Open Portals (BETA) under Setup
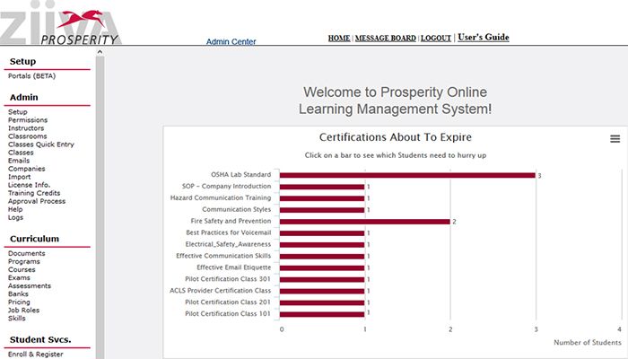This screenshot has height=359, width=628. click(x=31, y=75)
